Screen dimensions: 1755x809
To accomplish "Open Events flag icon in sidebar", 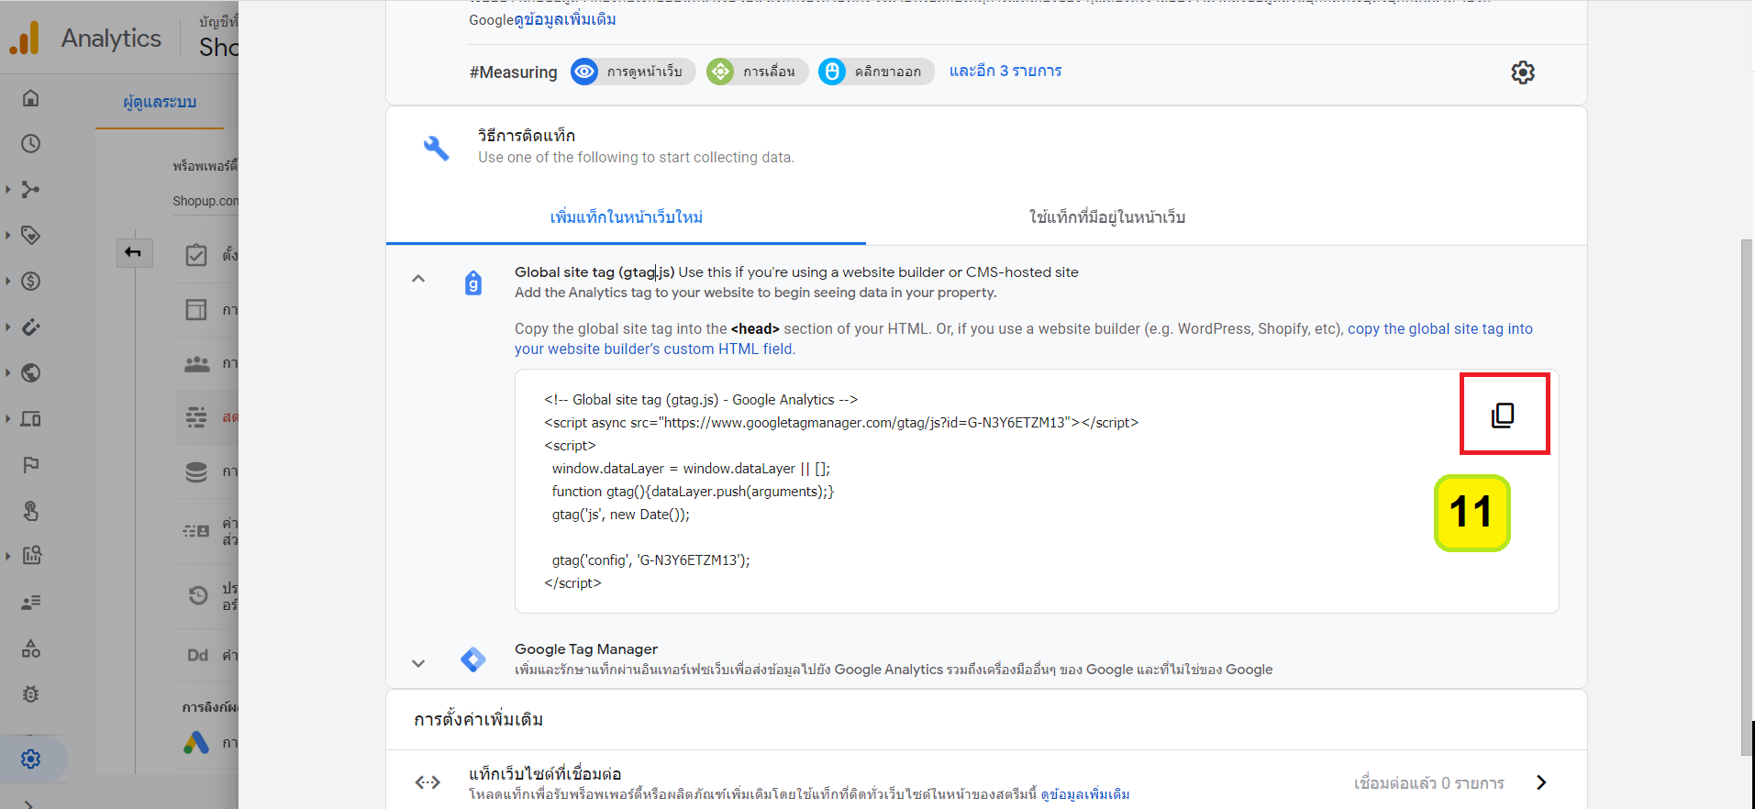I will click(31, 465).
